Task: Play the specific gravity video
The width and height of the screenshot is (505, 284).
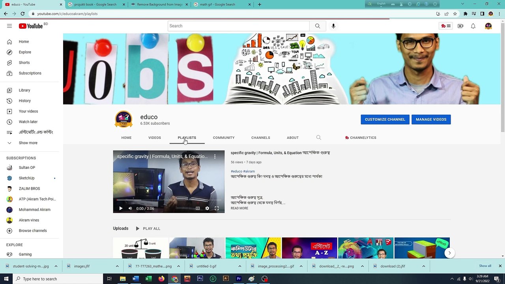Action: click(121, 208)
